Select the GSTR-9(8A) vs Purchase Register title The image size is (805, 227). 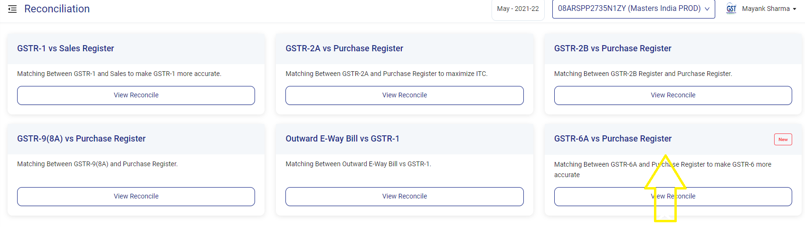(x=81, y=139)
